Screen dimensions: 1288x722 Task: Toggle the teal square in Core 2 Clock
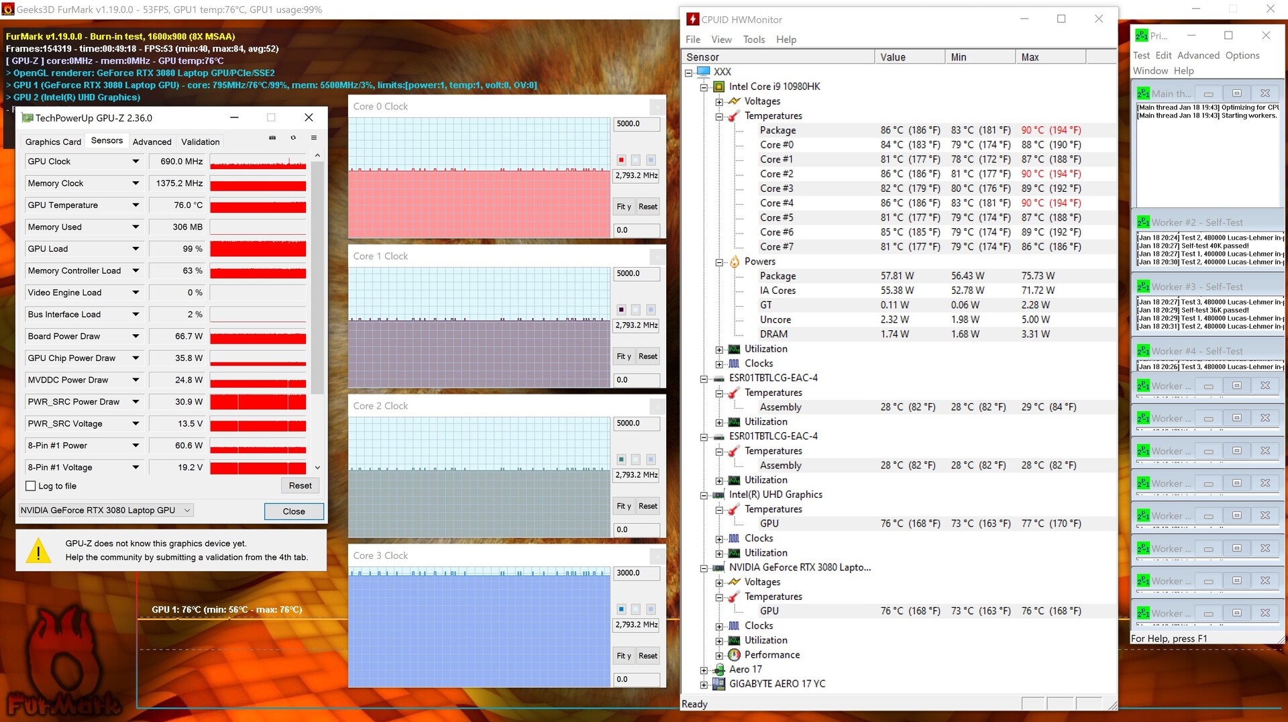[x=621, y=460]
